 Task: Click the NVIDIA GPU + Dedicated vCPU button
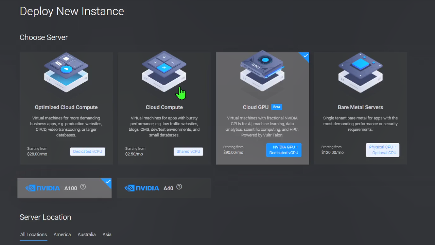(284, 150)
